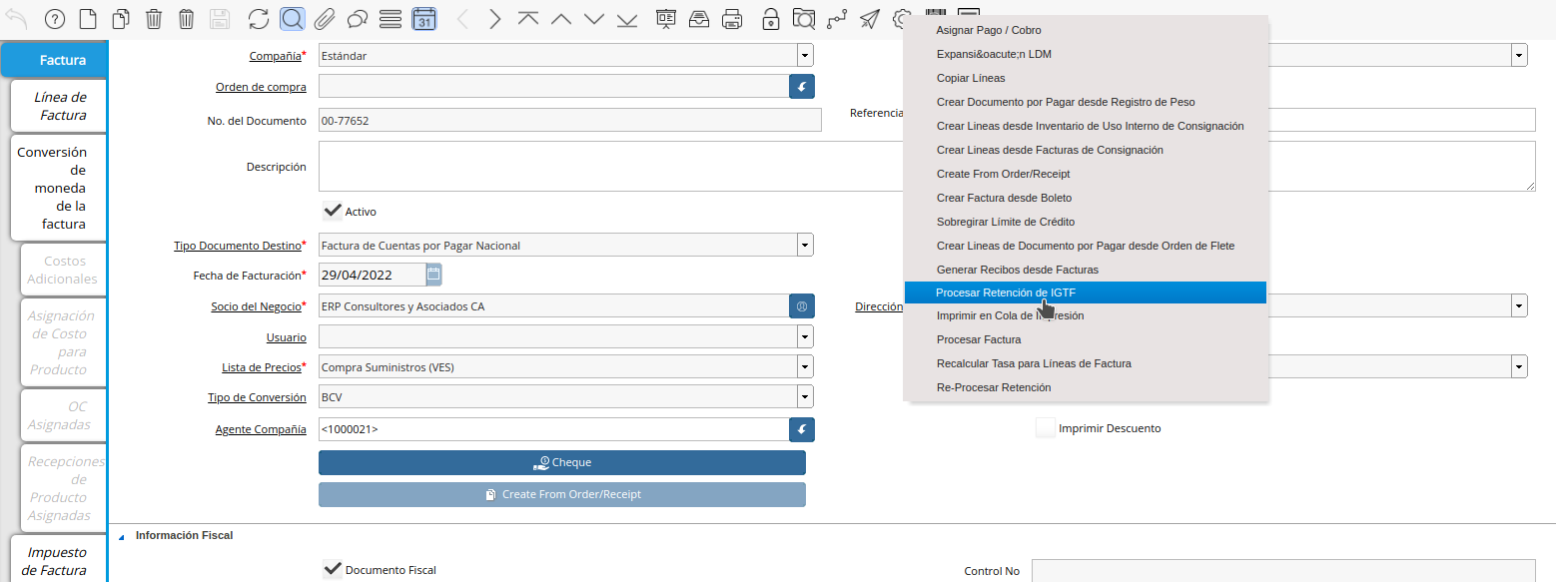Go to next record with right chevron
The height and width of the screenshot is (582, 1556).
pos(495,18)
